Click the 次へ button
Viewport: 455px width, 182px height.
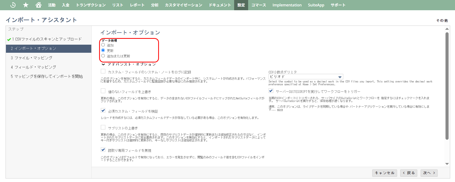tap(429, 173)
